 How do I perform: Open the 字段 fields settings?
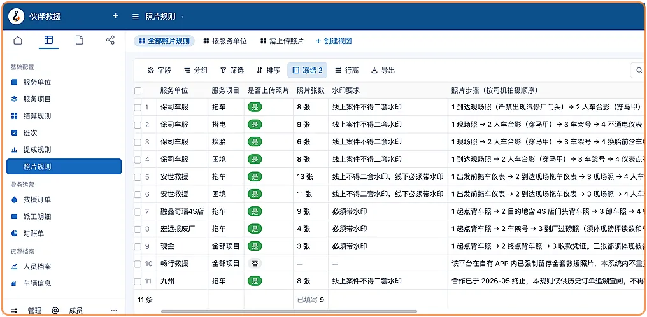pos(159,71)
